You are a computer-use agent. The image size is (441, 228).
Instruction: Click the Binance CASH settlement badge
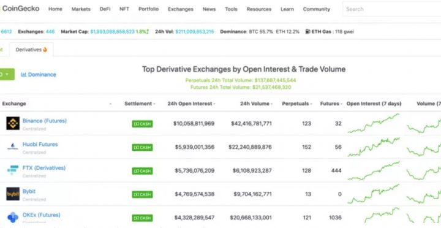point(142,124)
